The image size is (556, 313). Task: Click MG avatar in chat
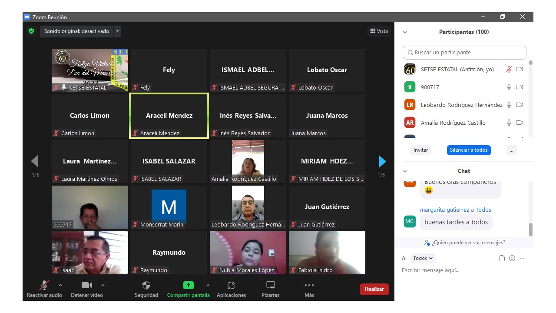click(x=410, y=221)
